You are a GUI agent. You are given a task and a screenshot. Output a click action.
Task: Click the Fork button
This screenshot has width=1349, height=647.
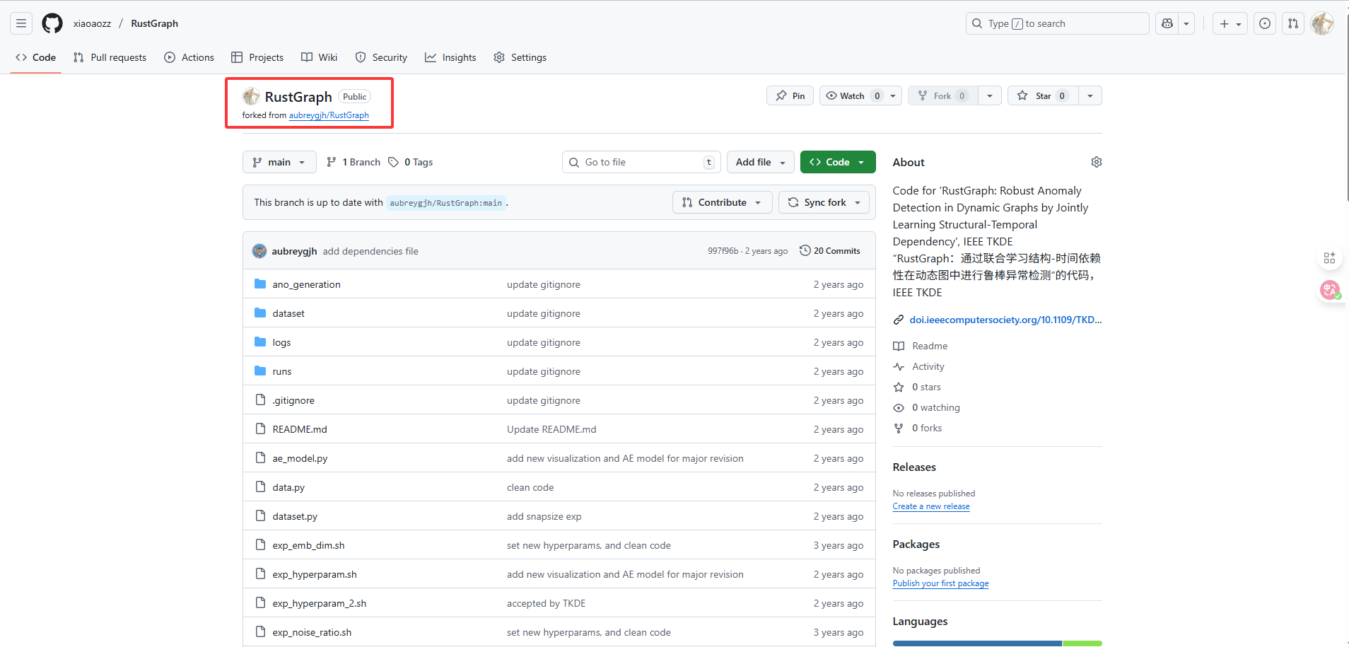pos(943,95)
